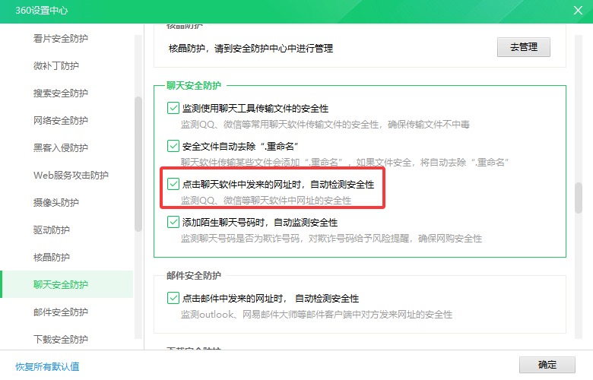
Task: Click the left sidebar scrollbar thumb
Action: 138,163
